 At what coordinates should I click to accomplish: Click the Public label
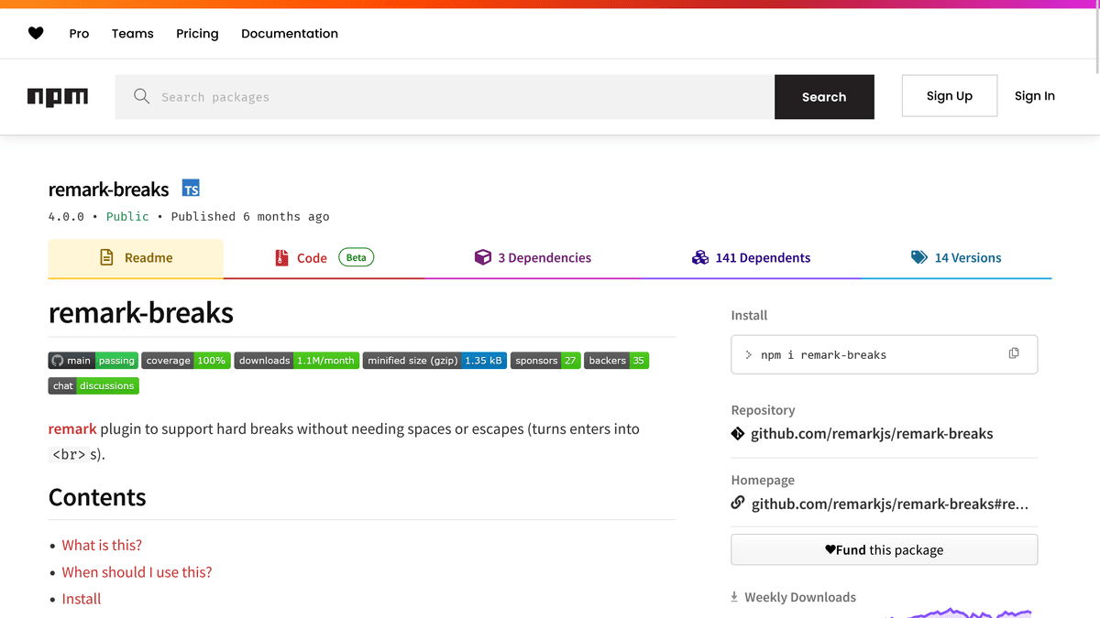(x=127, y=217)
